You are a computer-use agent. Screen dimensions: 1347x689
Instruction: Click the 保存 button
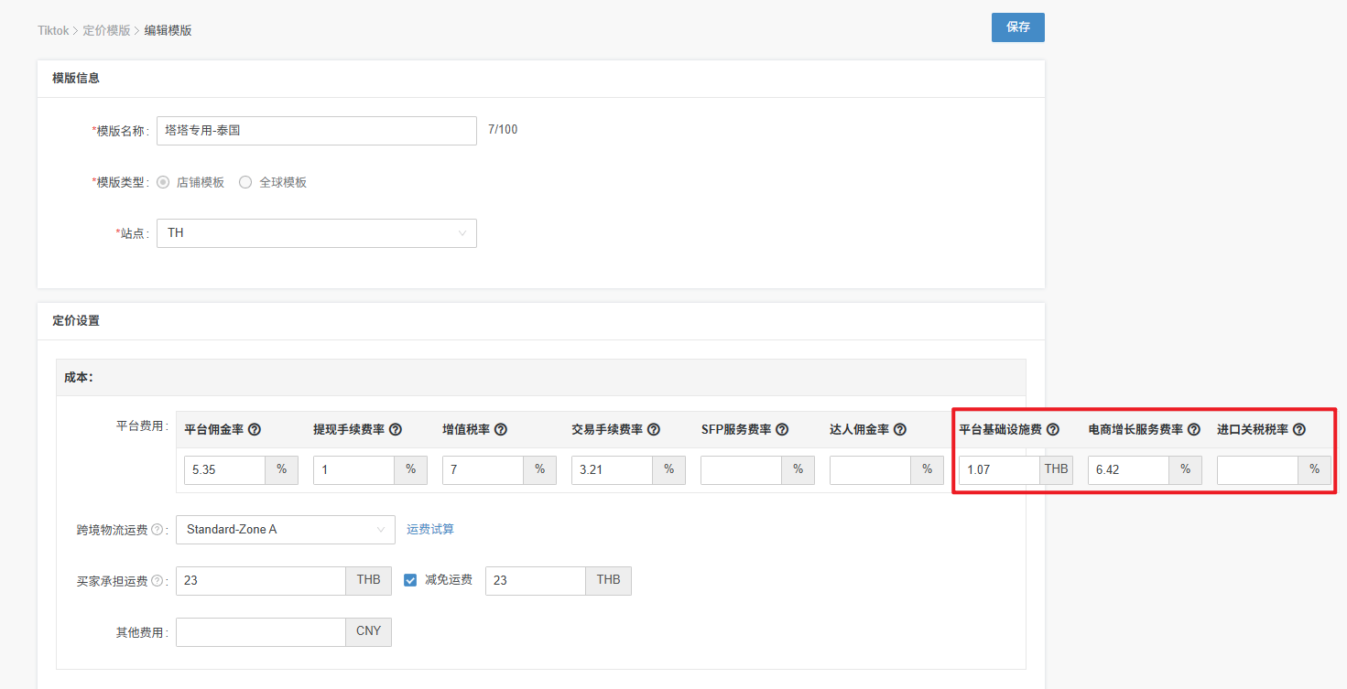[x=1017, y=27]
